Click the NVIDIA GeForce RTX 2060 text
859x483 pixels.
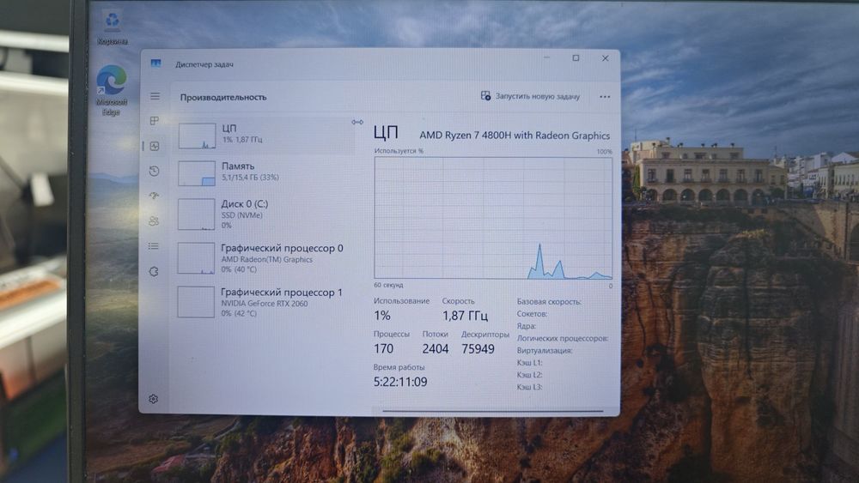(x=265, y=304)
